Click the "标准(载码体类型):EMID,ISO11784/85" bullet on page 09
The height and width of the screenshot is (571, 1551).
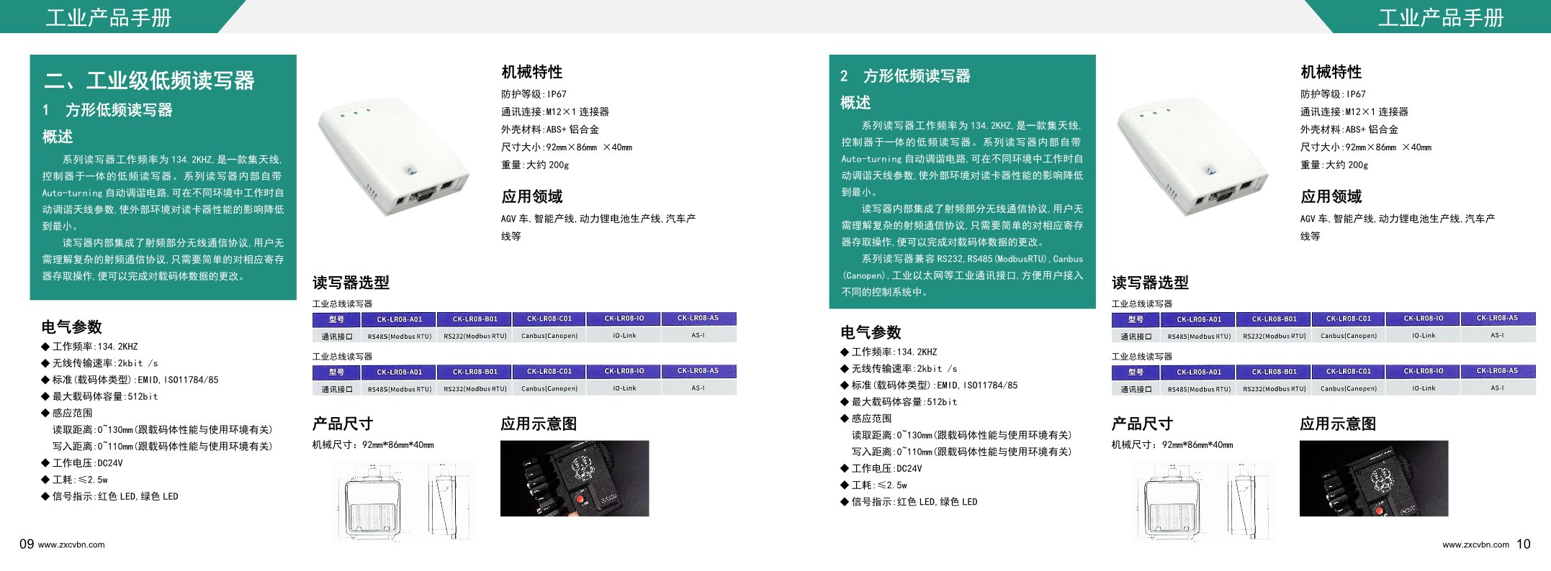tap(130, 380)
